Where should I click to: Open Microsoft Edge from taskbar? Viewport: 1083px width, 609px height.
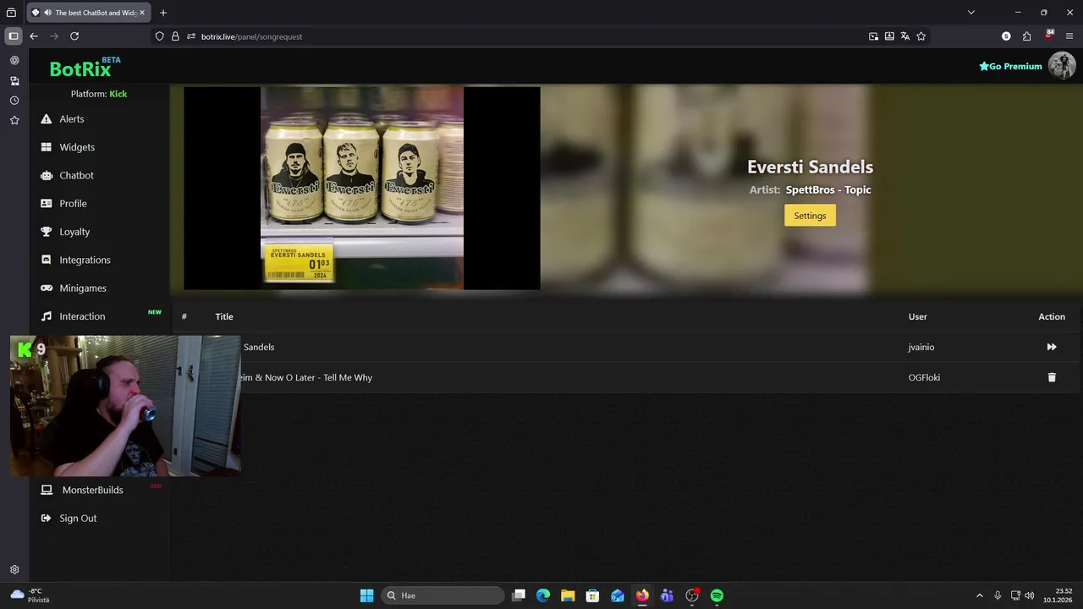543,595
